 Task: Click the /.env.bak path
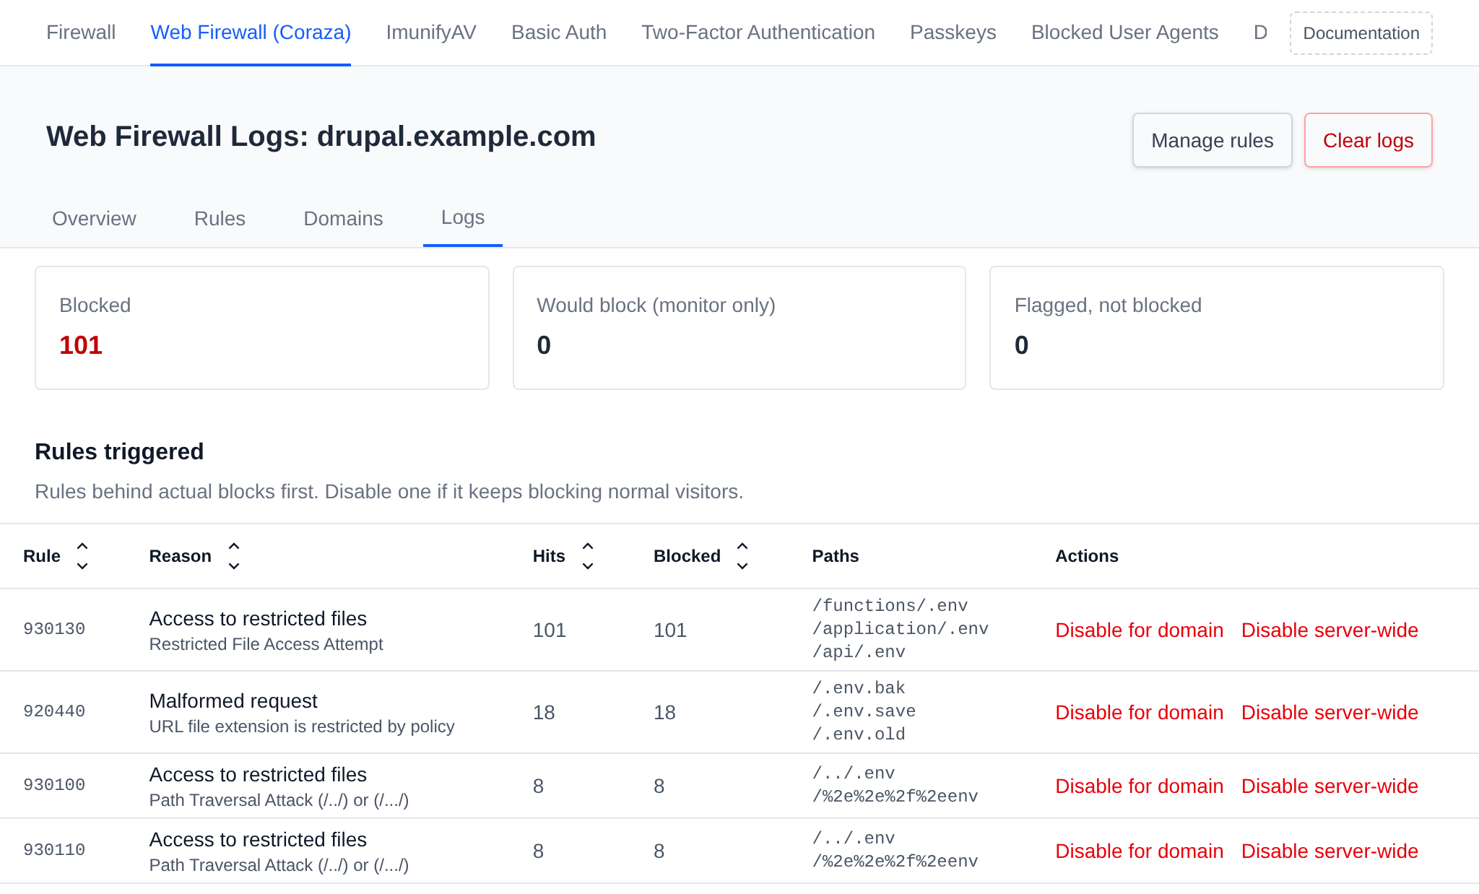pyautogui.click(x=859, y=688)
